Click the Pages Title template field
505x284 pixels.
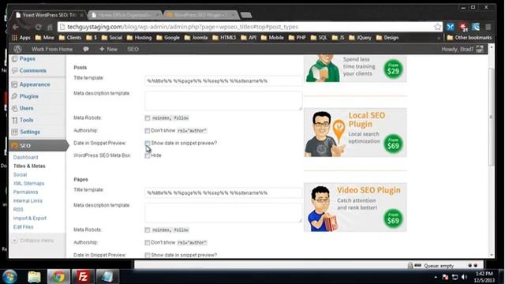click(223, 192)
